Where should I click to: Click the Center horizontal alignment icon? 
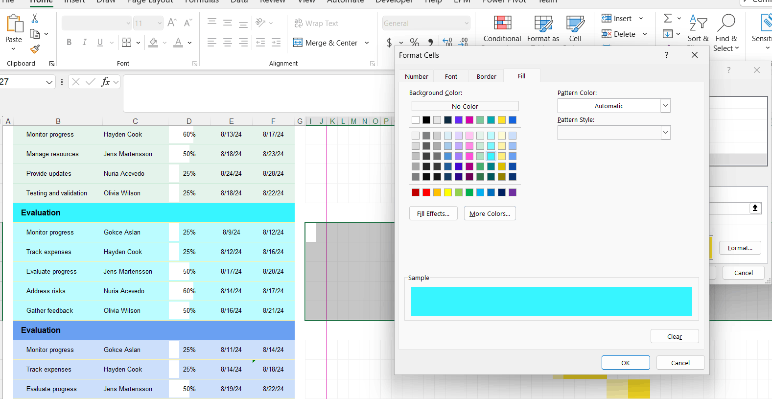[228, 43]
